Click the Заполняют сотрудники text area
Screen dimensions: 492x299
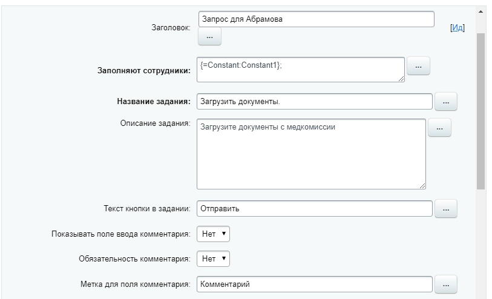pos(301,70)
